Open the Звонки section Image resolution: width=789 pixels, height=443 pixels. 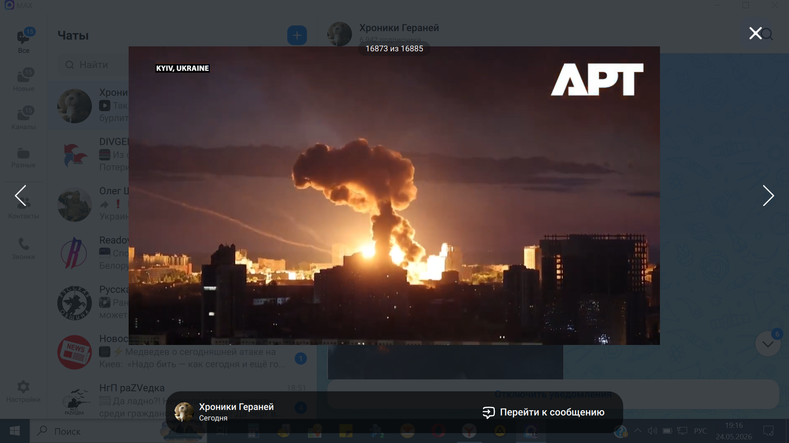pyautogui.click(x=23, y=249)
